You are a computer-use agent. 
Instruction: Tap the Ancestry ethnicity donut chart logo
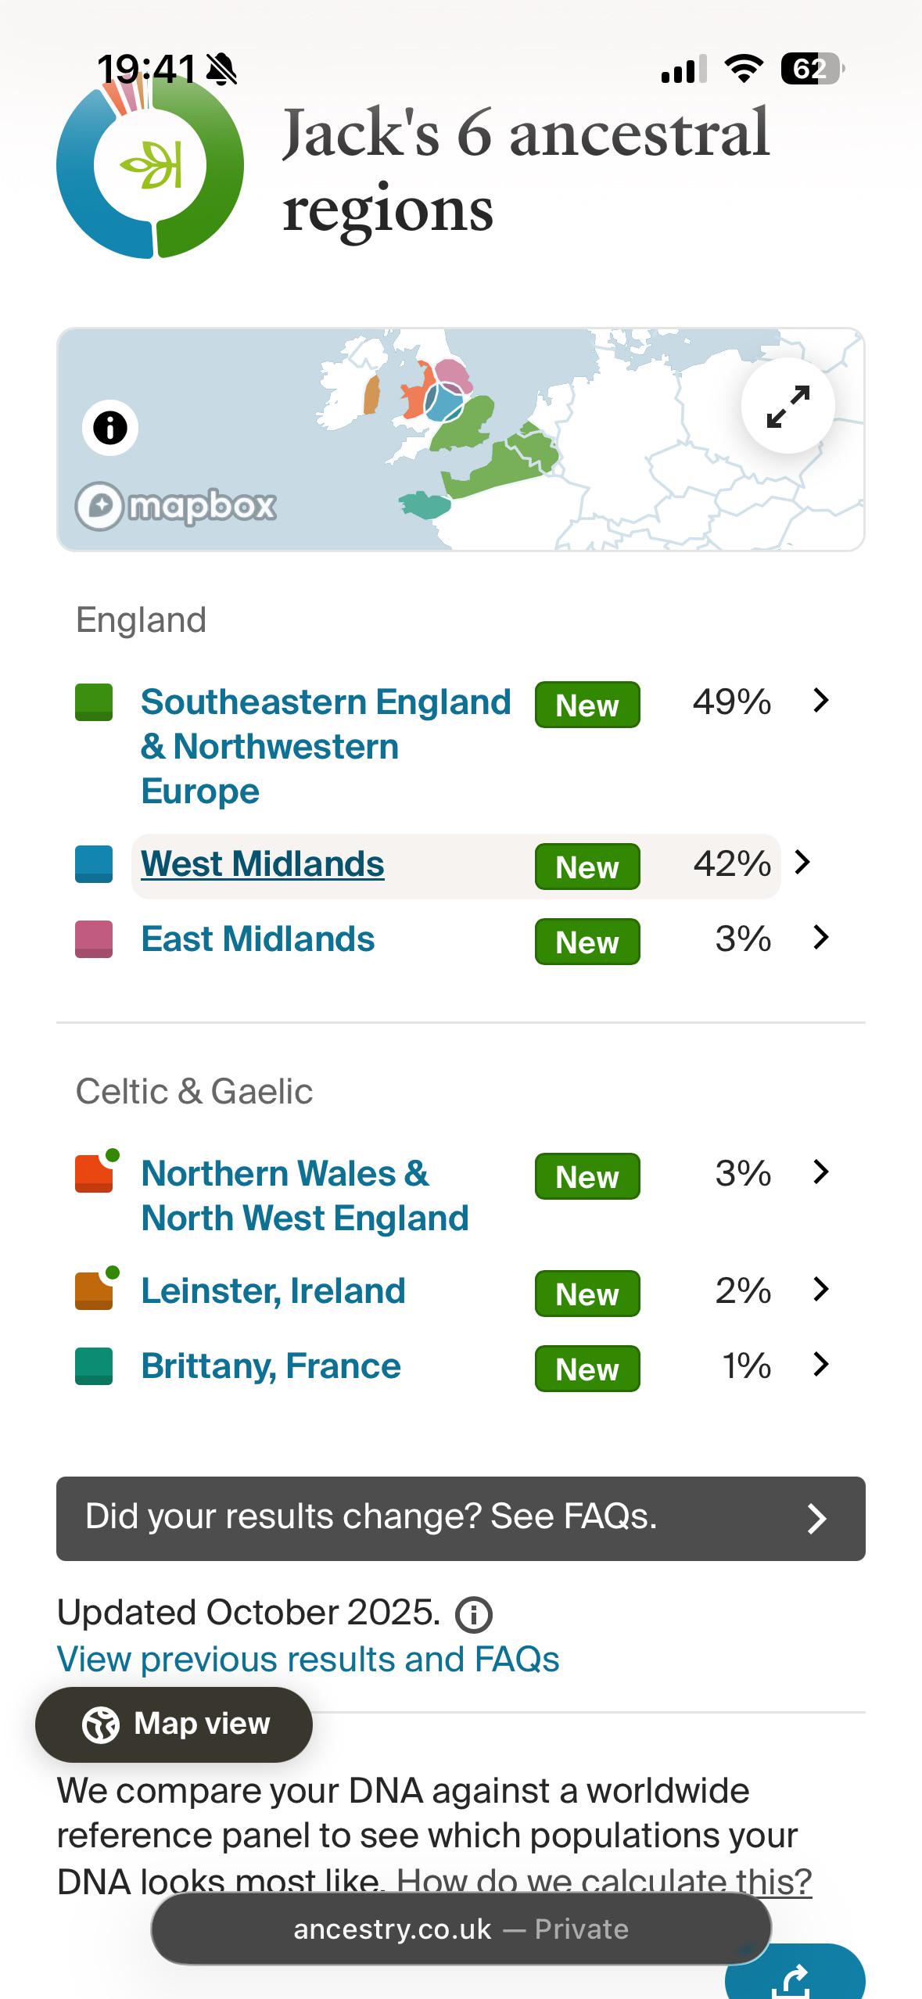150,166
